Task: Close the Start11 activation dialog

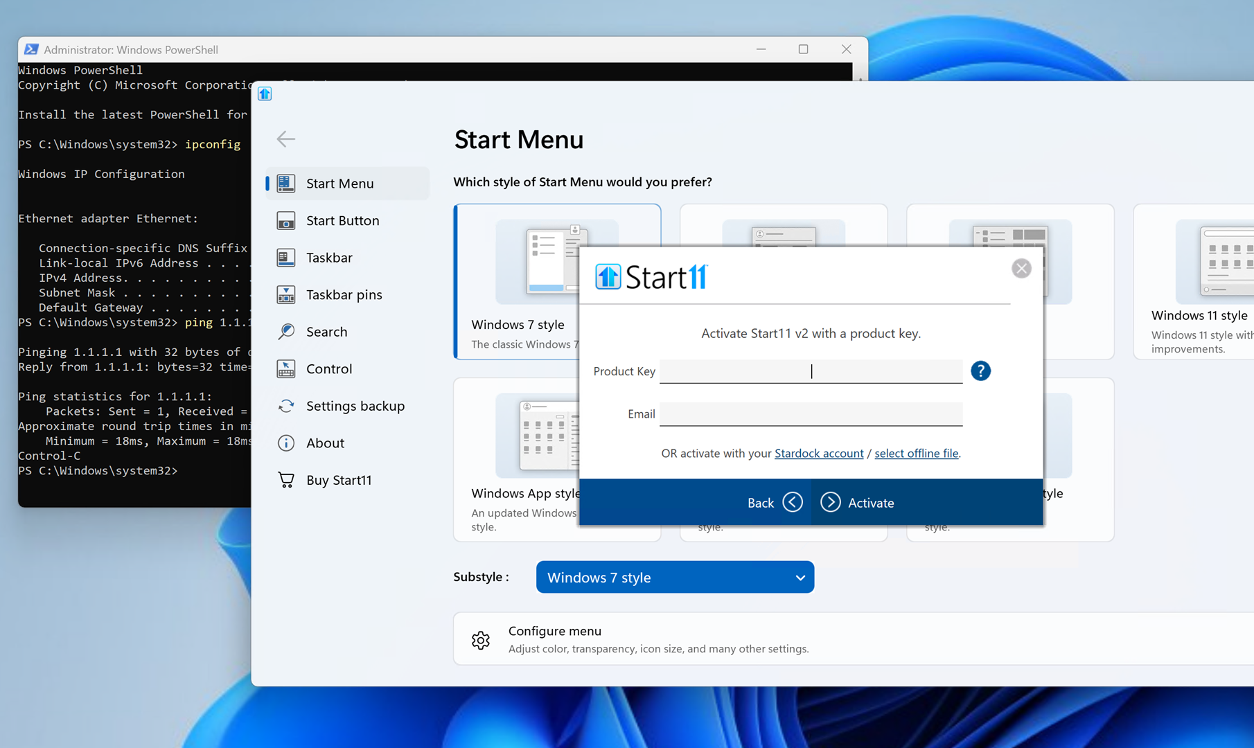Action: pos(1021,269)
